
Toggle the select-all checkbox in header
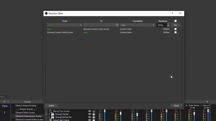click(x=175, y=21)
